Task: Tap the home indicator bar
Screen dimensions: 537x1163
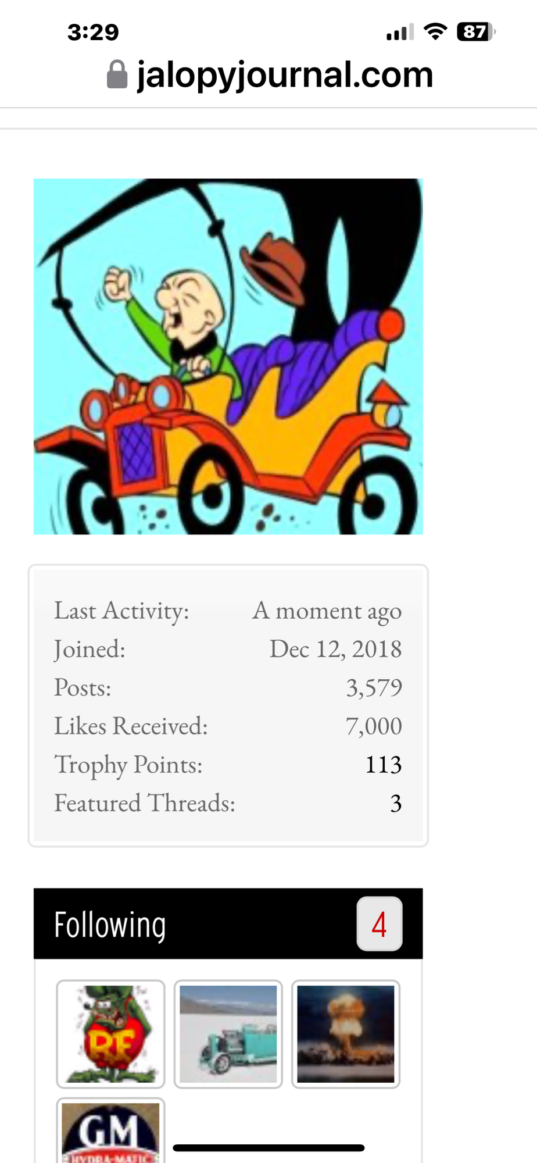Action: pyautogui.click(x=268, y=1147)
